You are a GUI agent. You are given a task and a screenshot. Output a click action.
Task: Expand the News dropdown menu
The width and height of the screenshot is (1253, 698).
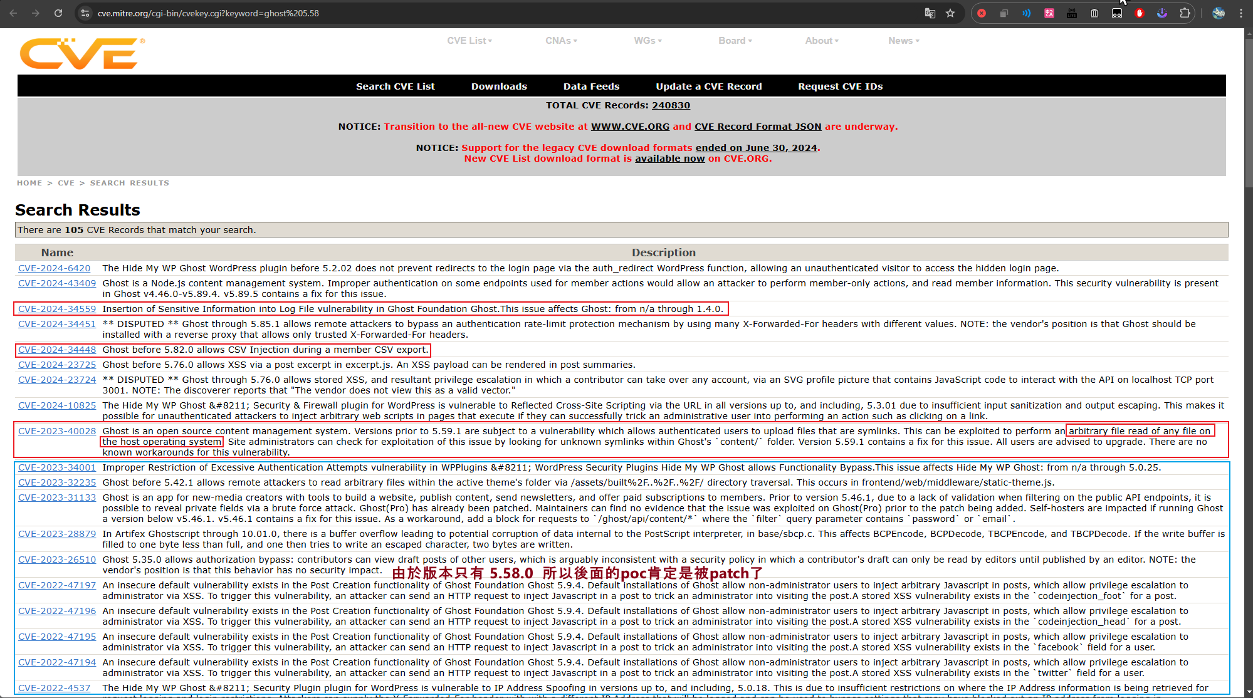pos(903,41)
